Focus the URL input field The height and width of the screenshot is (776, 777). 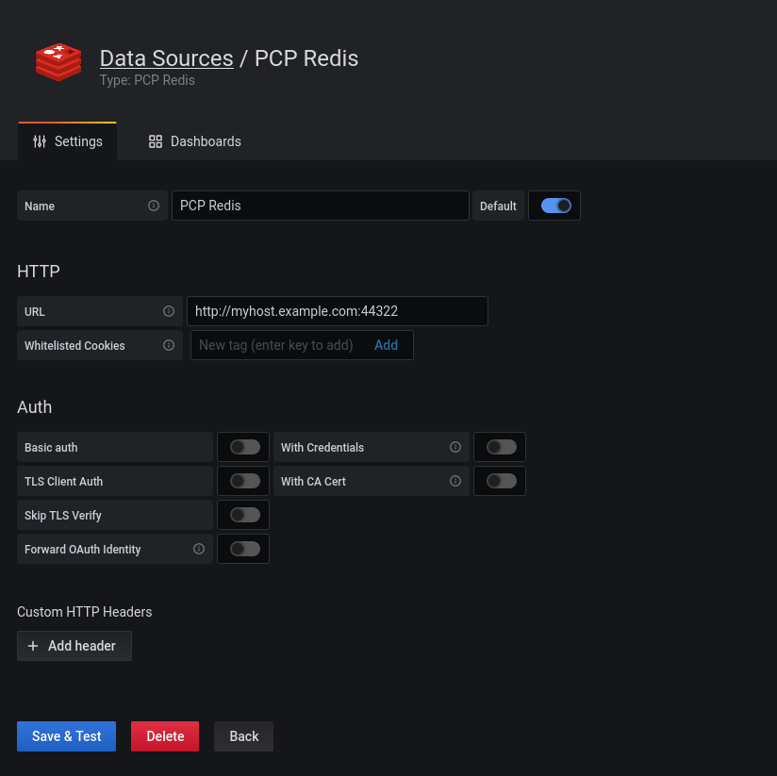point(337,311)
